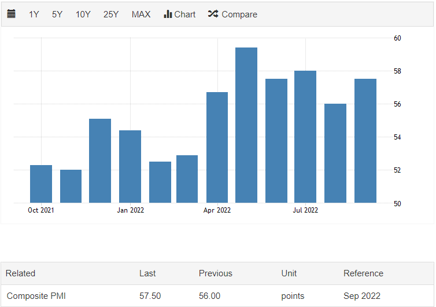Click the Jan 2022 bar
The height and width of the screenshot is (307, 436).
coord(130,167)
